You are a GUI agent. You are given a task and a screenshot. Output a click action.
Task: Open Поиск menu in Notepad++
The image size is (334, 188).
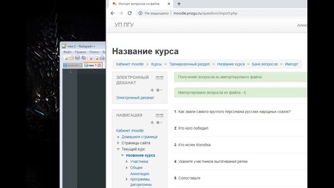click(x=94, y=52)
